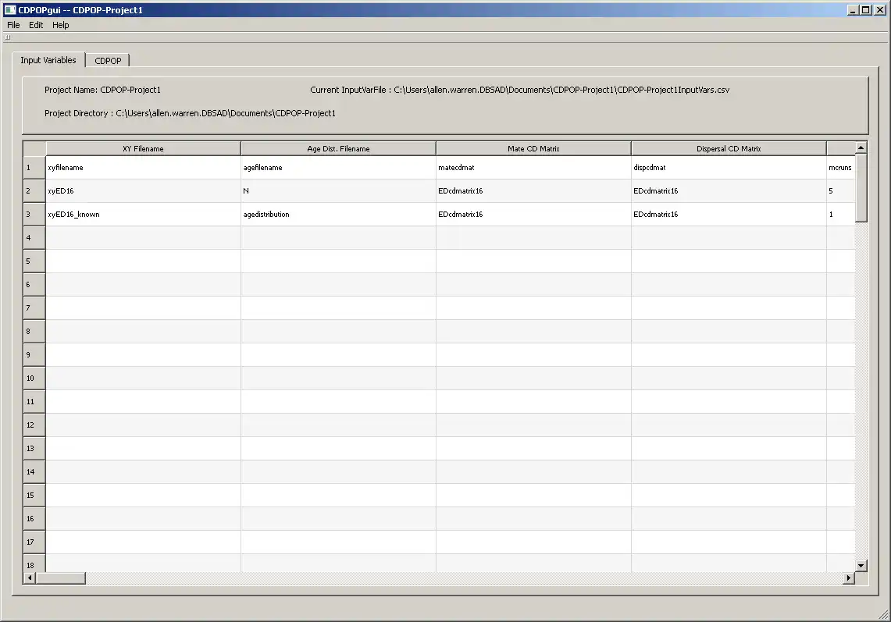Click the xyfilename cell
The width and height of the screenshot is (891, 622).
[143, 168]
